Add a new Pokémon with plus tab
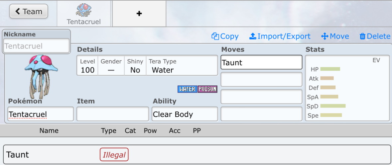Viewport: 392px width, 165px height. click(x=139, y=14)
